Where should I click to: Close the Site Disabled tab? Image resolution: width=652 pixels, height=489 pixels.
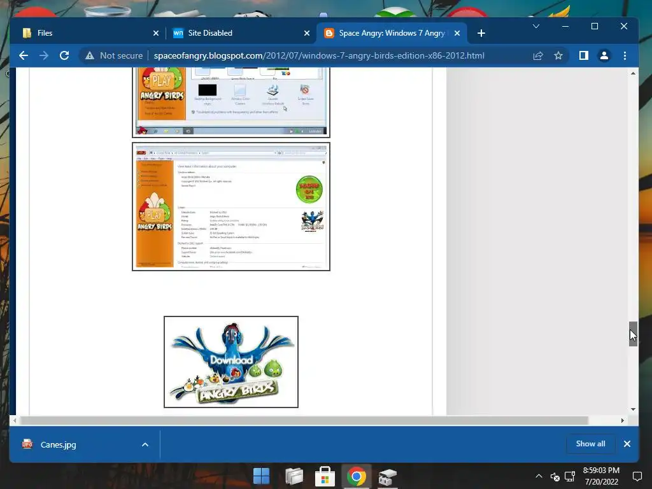[x=307, y=33]
